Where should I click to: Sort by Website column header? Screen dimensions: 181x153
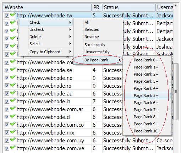[47, 7]
